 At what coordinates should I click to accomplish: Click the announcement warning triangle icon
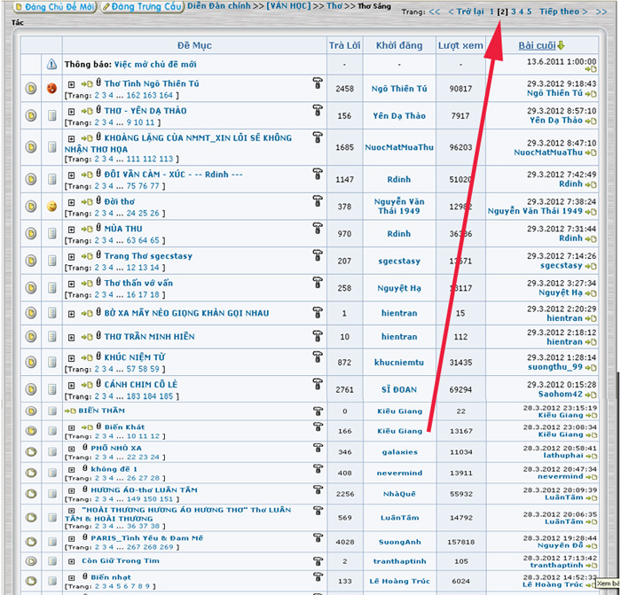pyautogui.click(x=51, y=64)
